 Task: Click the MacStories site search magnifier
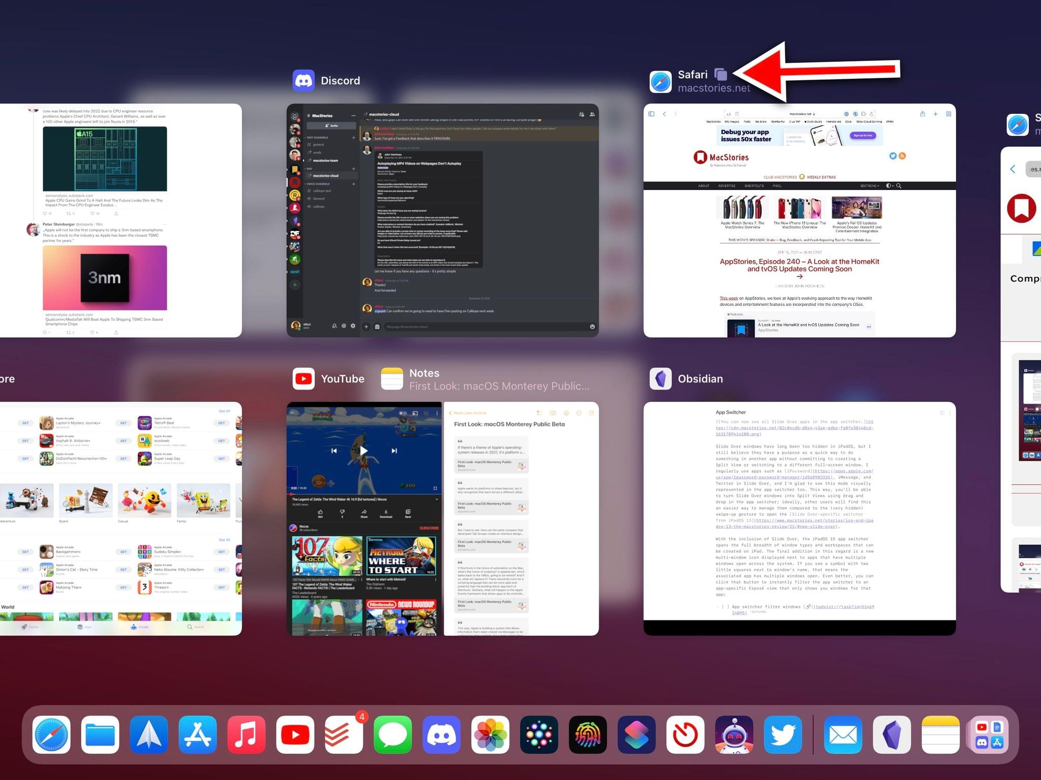pos(899,186)
